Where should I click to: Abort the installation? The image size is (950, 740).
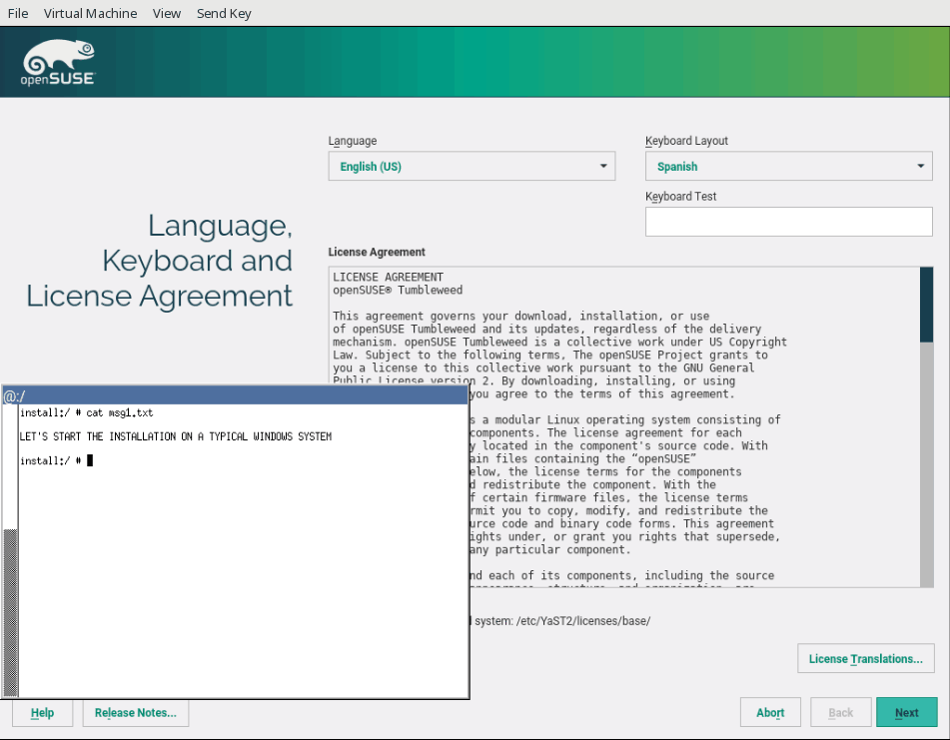[770, 713]
